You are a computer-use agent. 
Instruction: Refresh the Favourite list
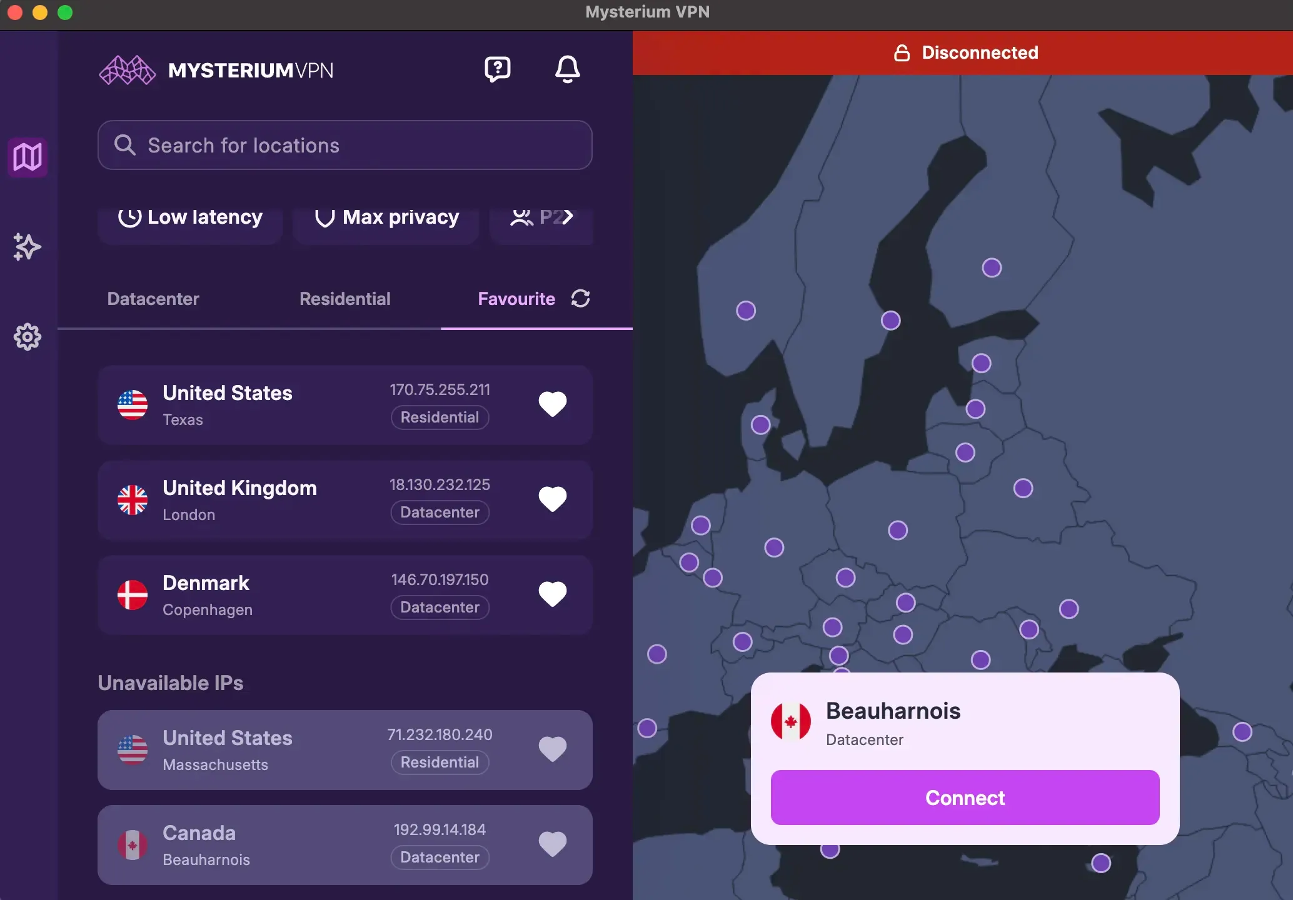pyautogui.click(x=581, y=299)
